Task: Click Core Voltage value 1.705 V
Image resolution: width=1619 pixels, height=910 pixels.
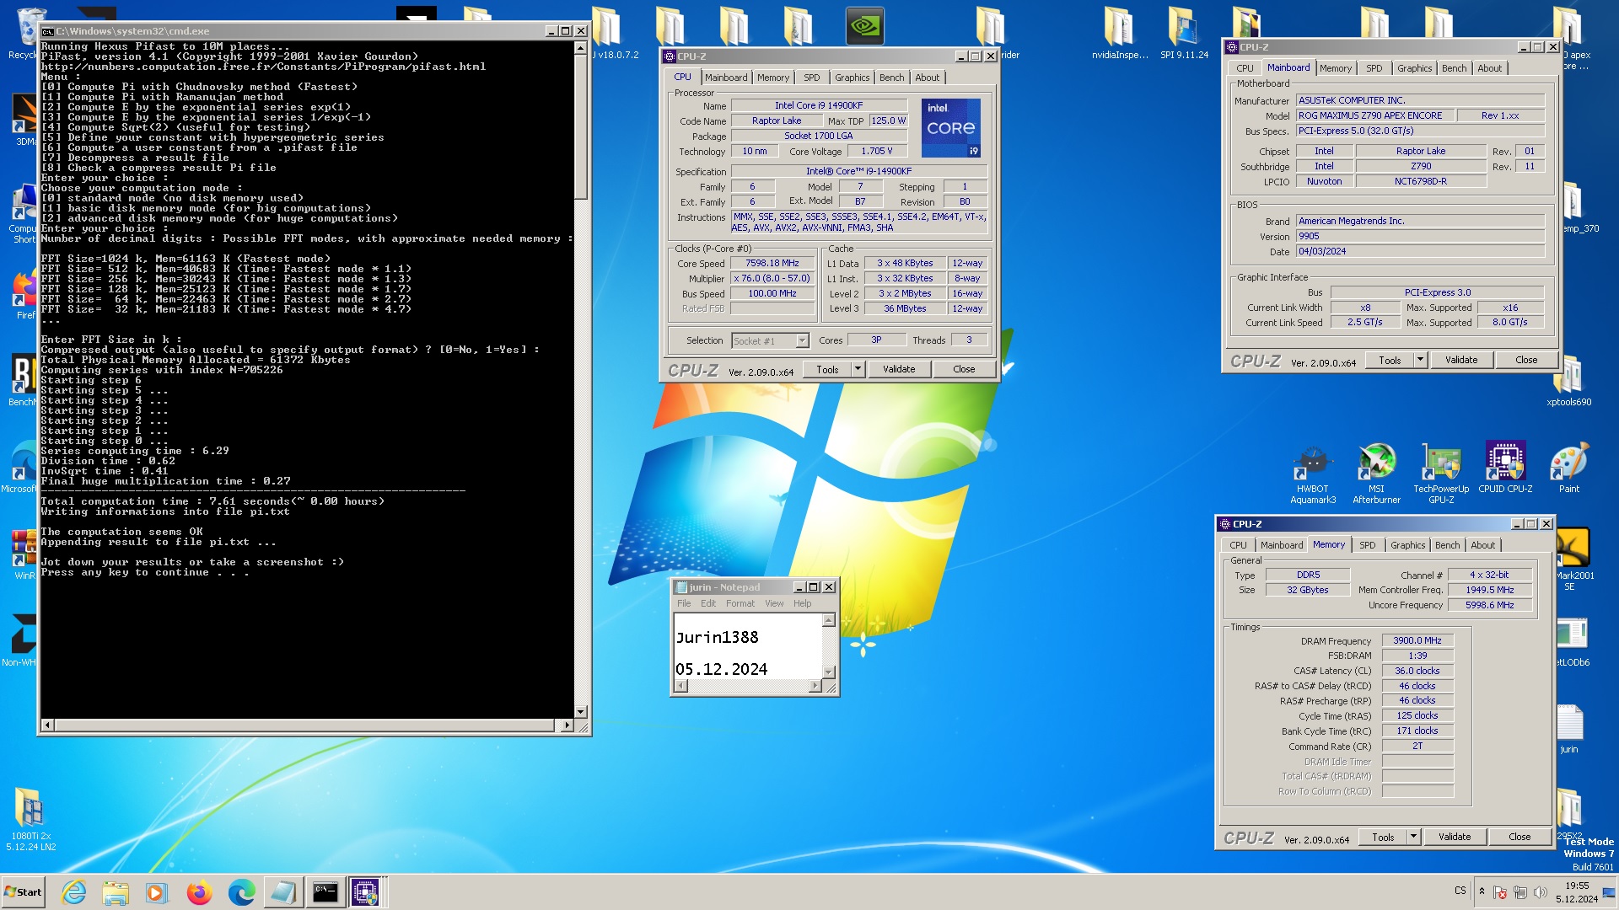Action: coord(876,152)
